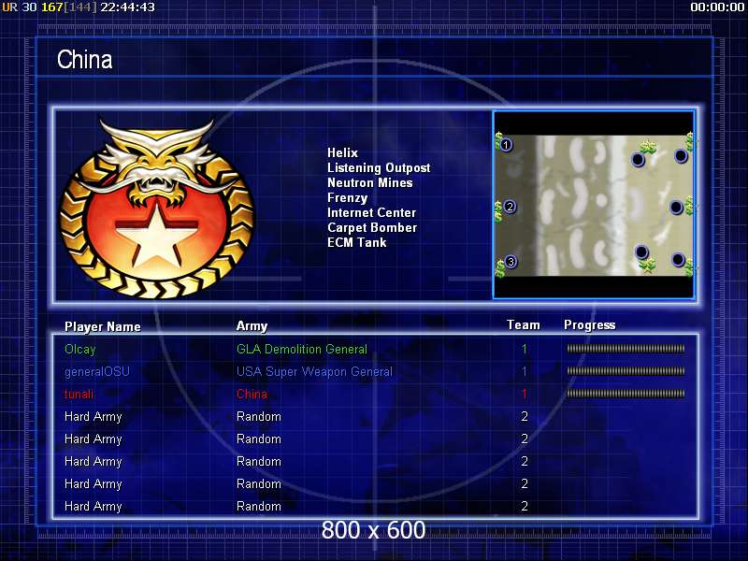This screenshot has width=748, height=561.
Task: Click tunali's loading progress bar
Action: pyautogui.click(x=626, y=394)
